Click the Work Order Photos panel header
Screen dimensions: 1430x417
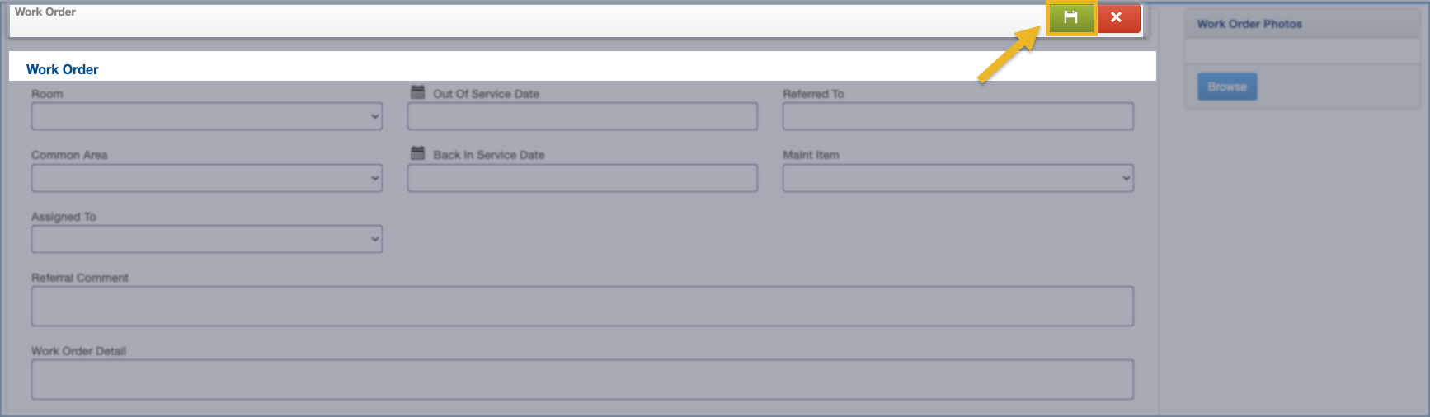point(1249,24)
